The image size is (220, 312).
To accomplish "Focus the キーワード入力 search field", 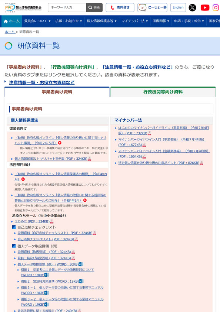I will (67, 7).
